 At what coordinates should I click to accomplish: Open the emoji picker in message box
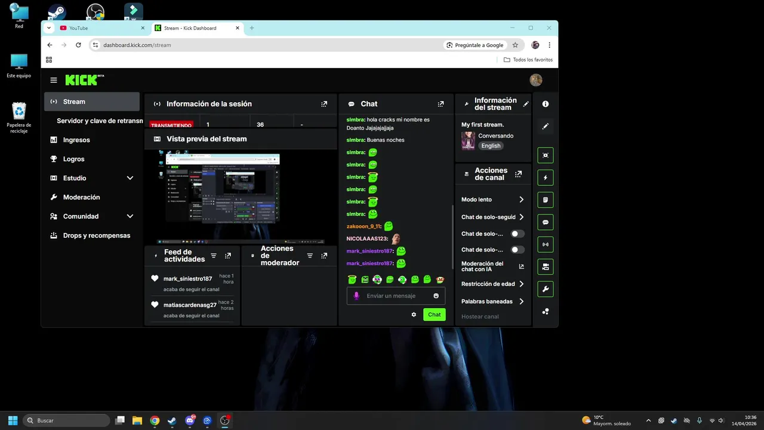point(436,296)
